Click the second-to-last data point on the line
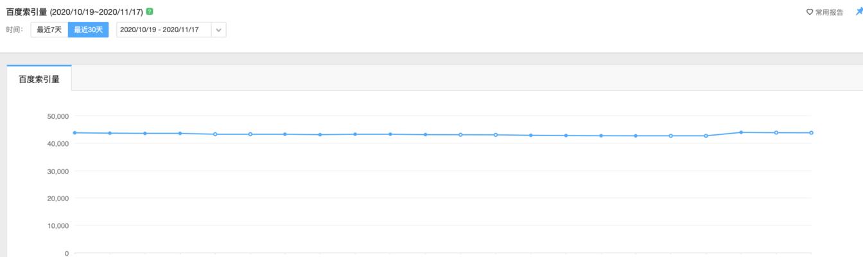 [776, 132]
